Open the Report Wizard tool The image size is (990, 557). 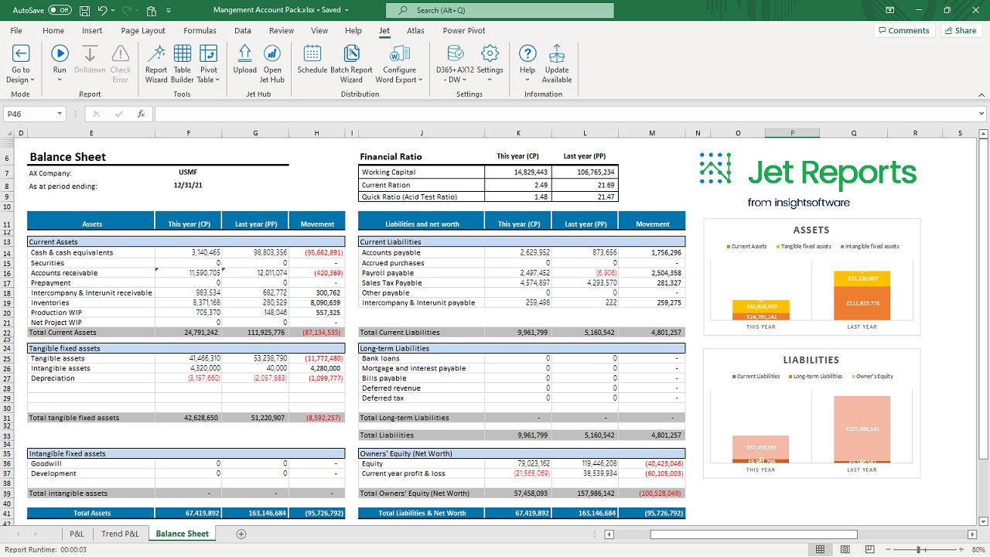(x=156, y=64)
